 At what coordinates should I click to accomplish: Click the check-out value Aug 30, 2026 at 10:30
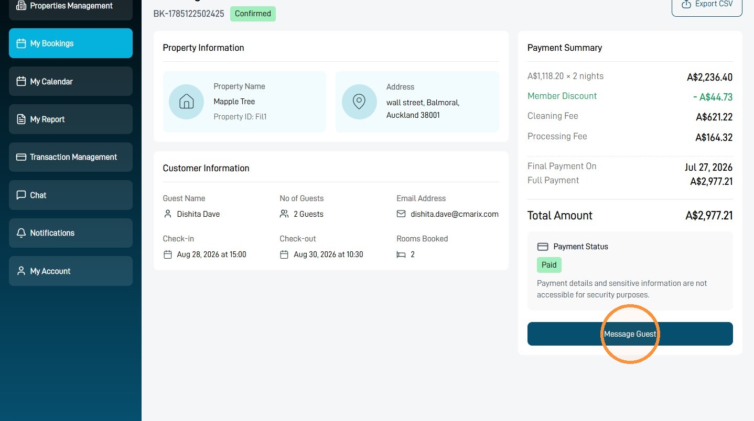(x=328, y=254)
